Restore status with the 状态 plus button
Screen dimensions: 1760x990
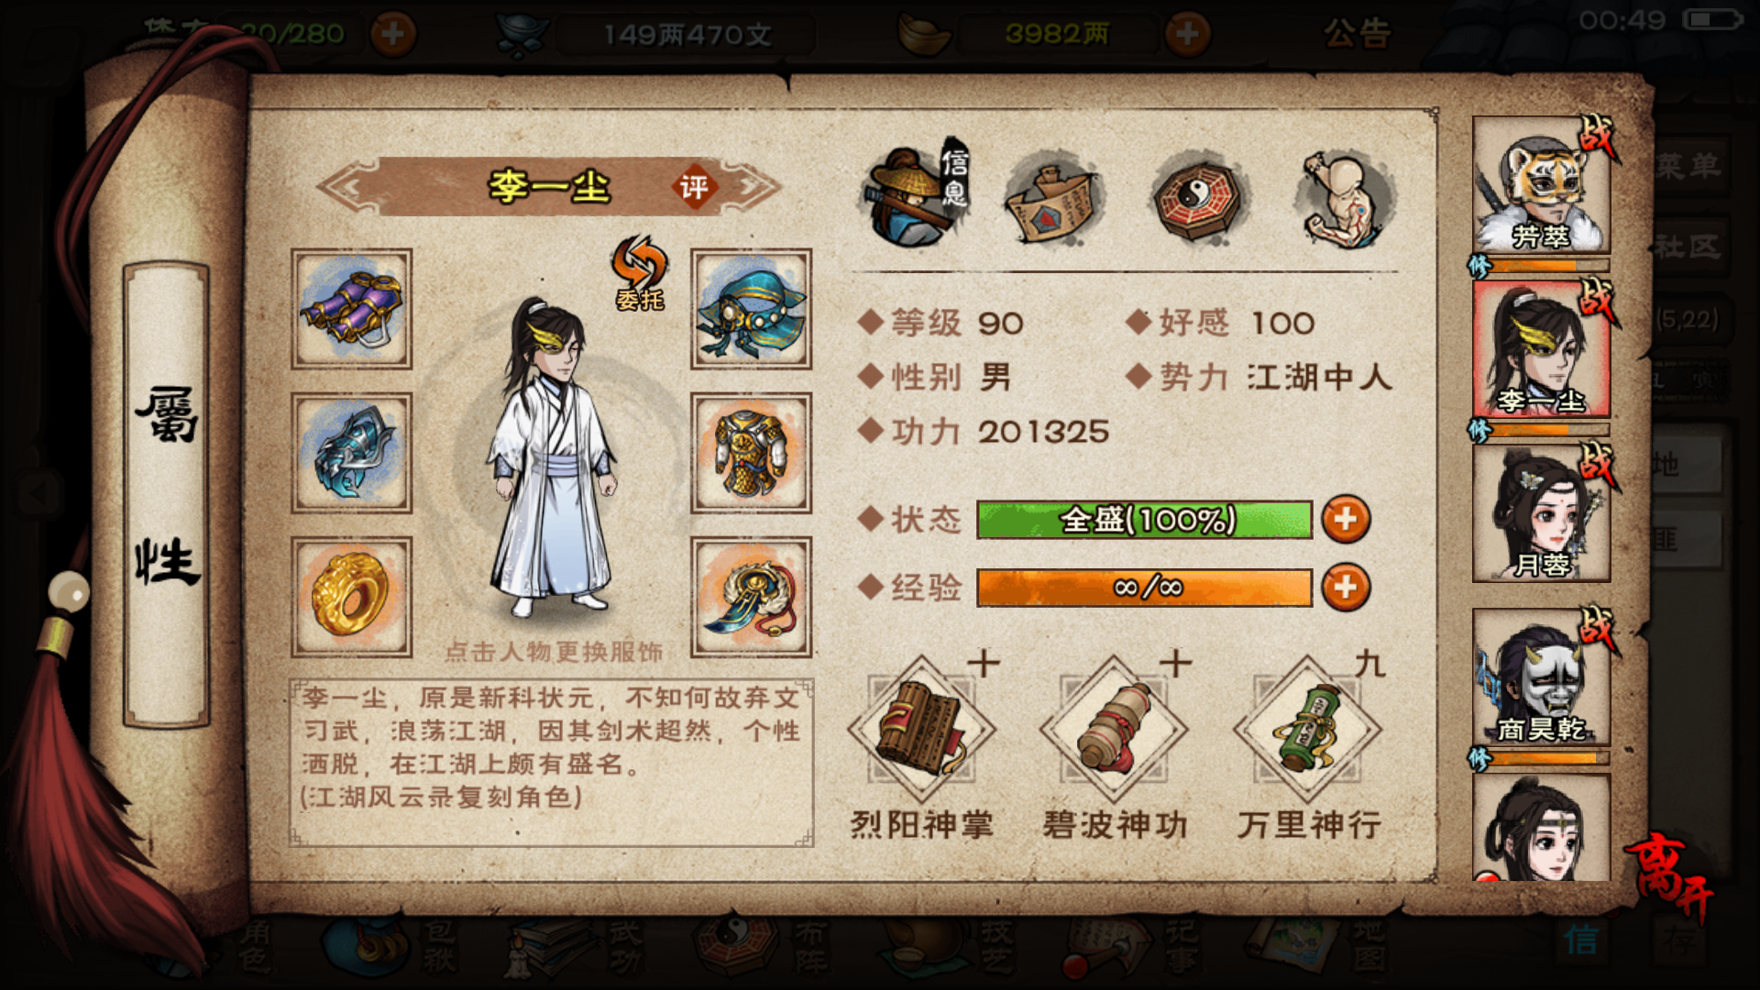[1346, 519]
